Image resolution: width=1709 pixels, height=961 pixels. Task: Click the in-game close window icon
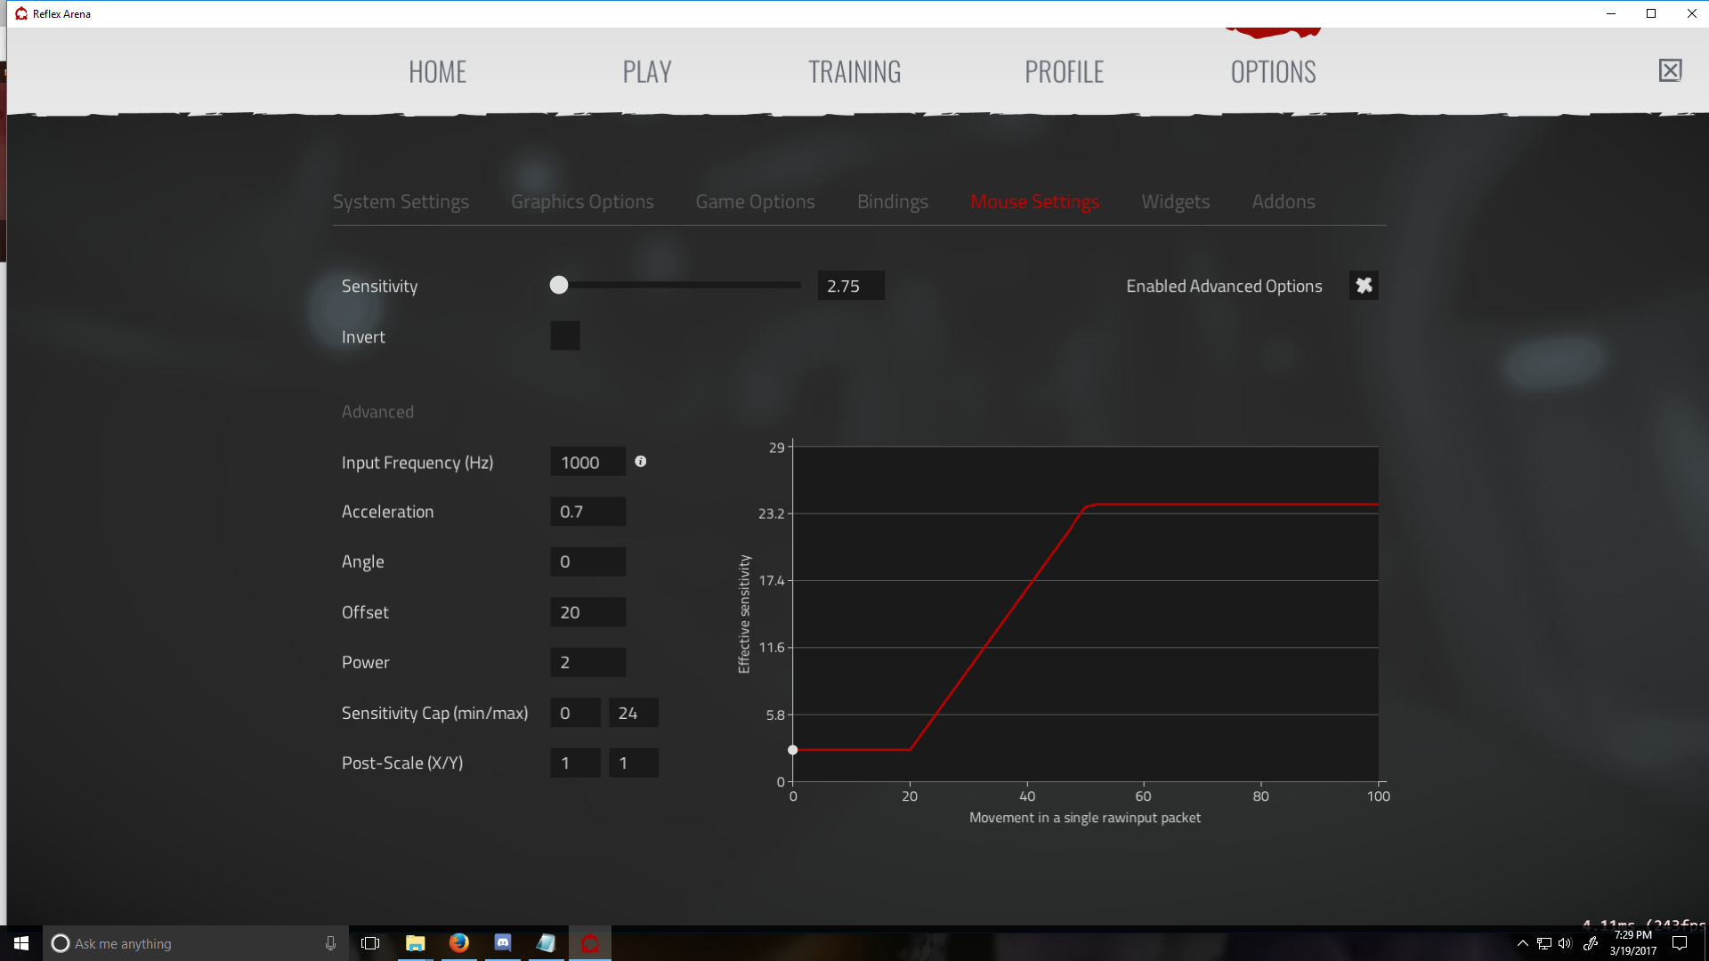[1671, 70]
